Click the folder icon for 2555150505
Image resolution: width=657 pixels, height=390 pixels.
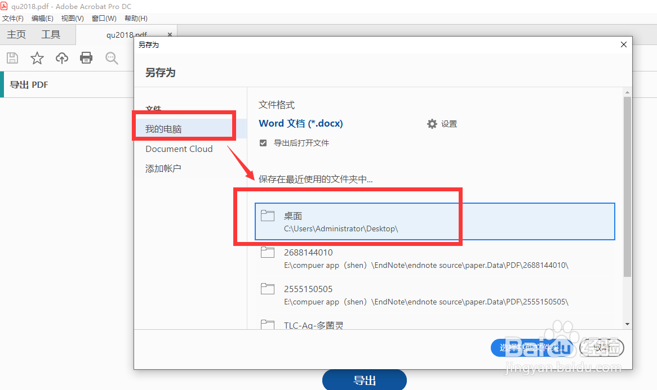pyautogui.click(x=267, y=289)
